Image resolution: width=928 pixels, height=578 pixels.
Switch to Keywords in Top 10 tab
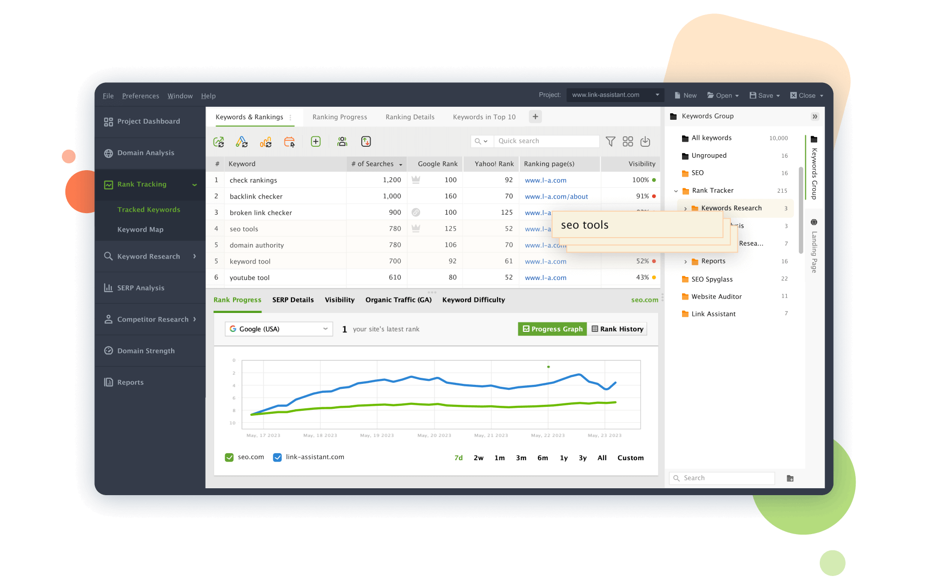[x=484, y=117]
